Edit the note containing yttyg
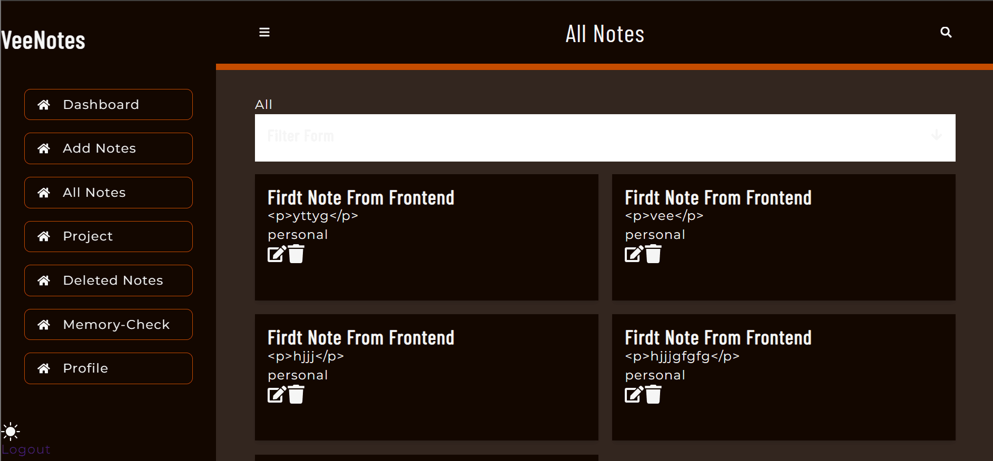The height and width of the screenshot is (461, 993). [277, 254]
